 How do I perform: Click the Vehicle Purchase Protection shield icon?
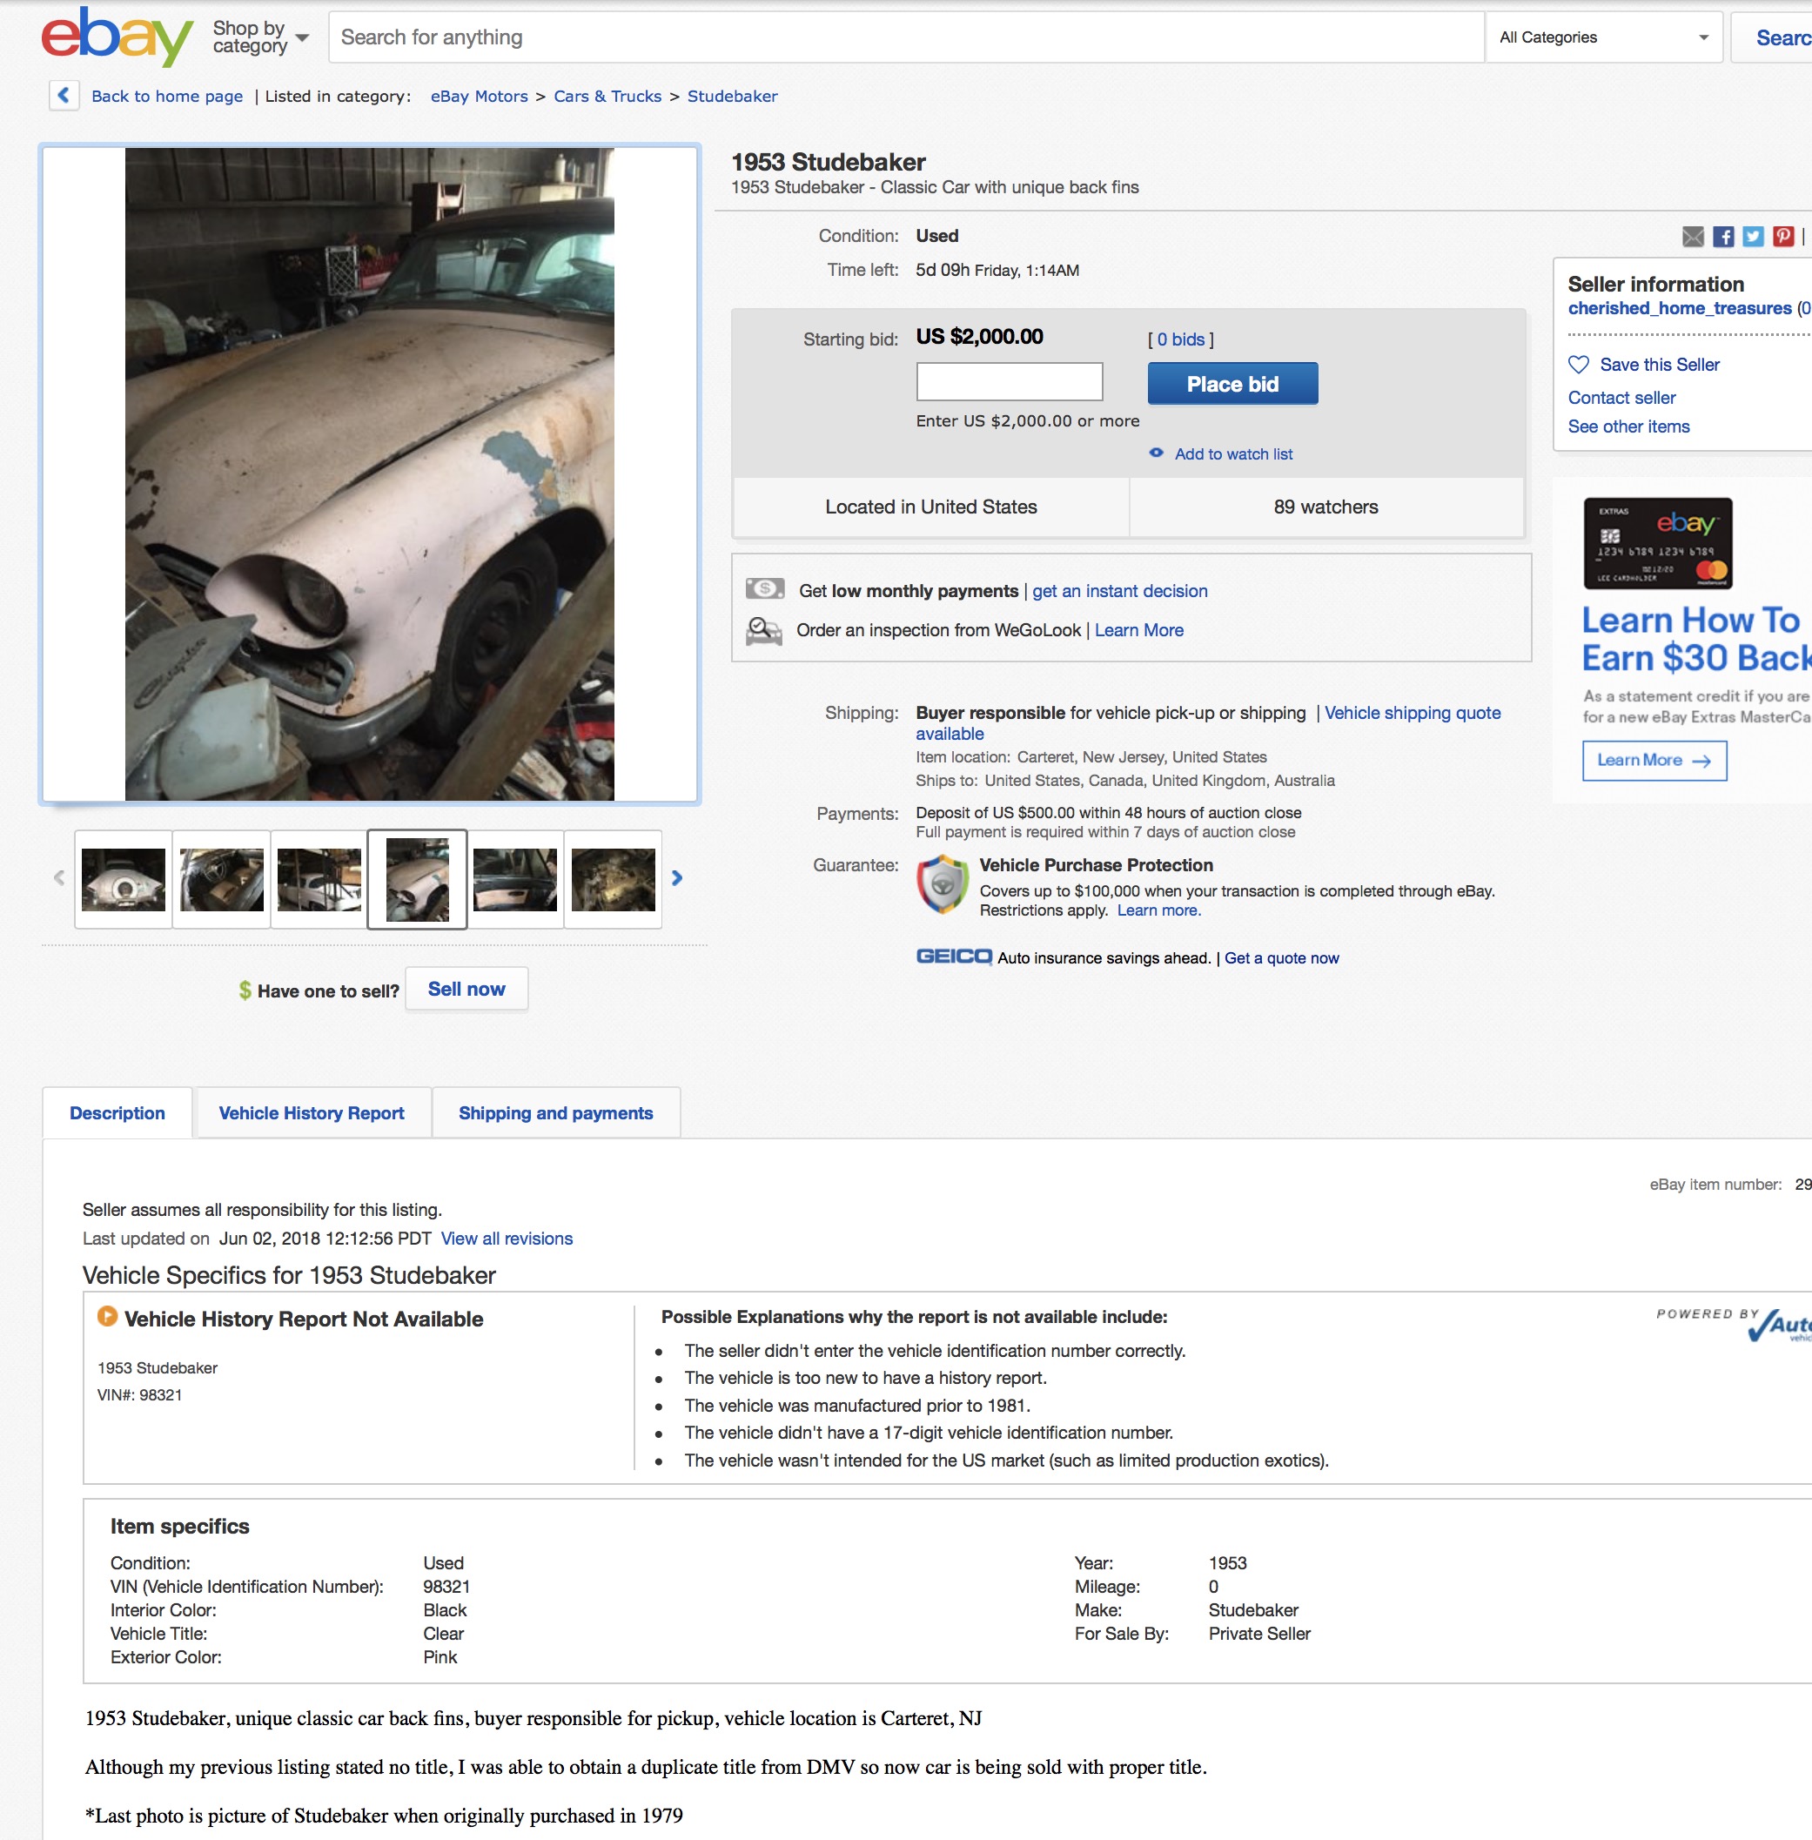[941, 884]
